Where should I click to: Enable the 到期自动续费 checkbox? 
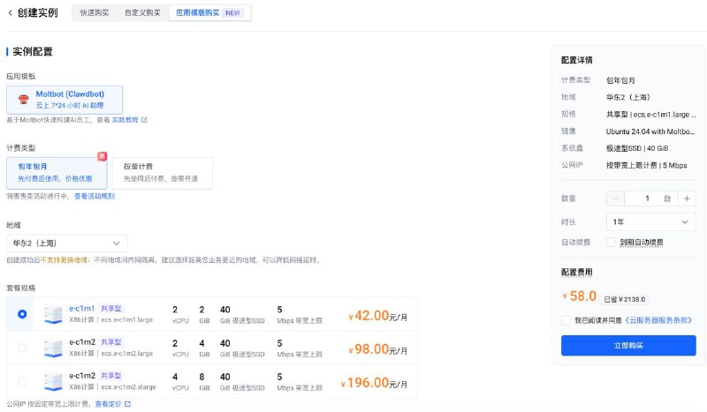[611, 243]
